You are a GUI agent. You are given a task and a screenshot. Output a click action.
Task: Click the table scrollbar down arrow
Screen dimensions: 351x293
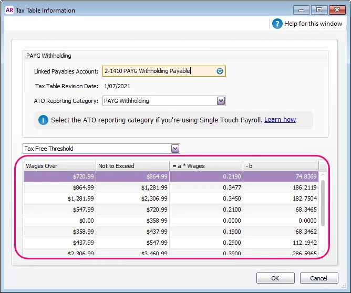coord(323,252)
